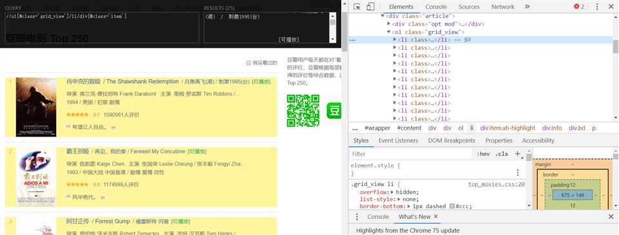Click The Shawshank Redemption poster thumbnail
619x235 pixels.
coord(36,107)
